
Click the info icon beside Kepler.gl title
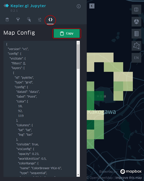[x=79, y=6]
